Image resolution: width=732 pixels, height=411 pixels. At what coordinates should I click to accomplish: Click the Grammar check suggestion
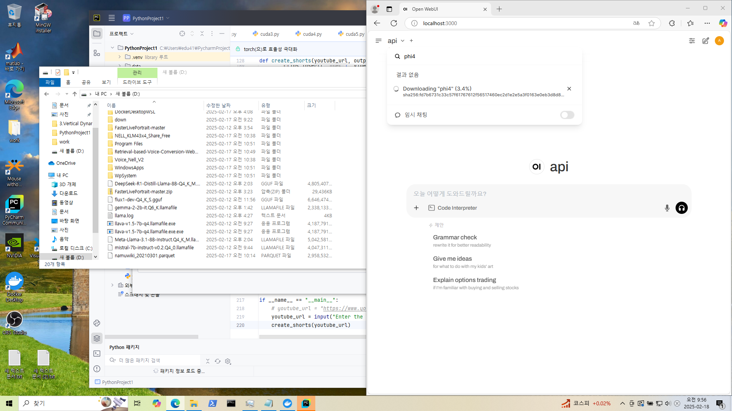(x=455, y=237)
